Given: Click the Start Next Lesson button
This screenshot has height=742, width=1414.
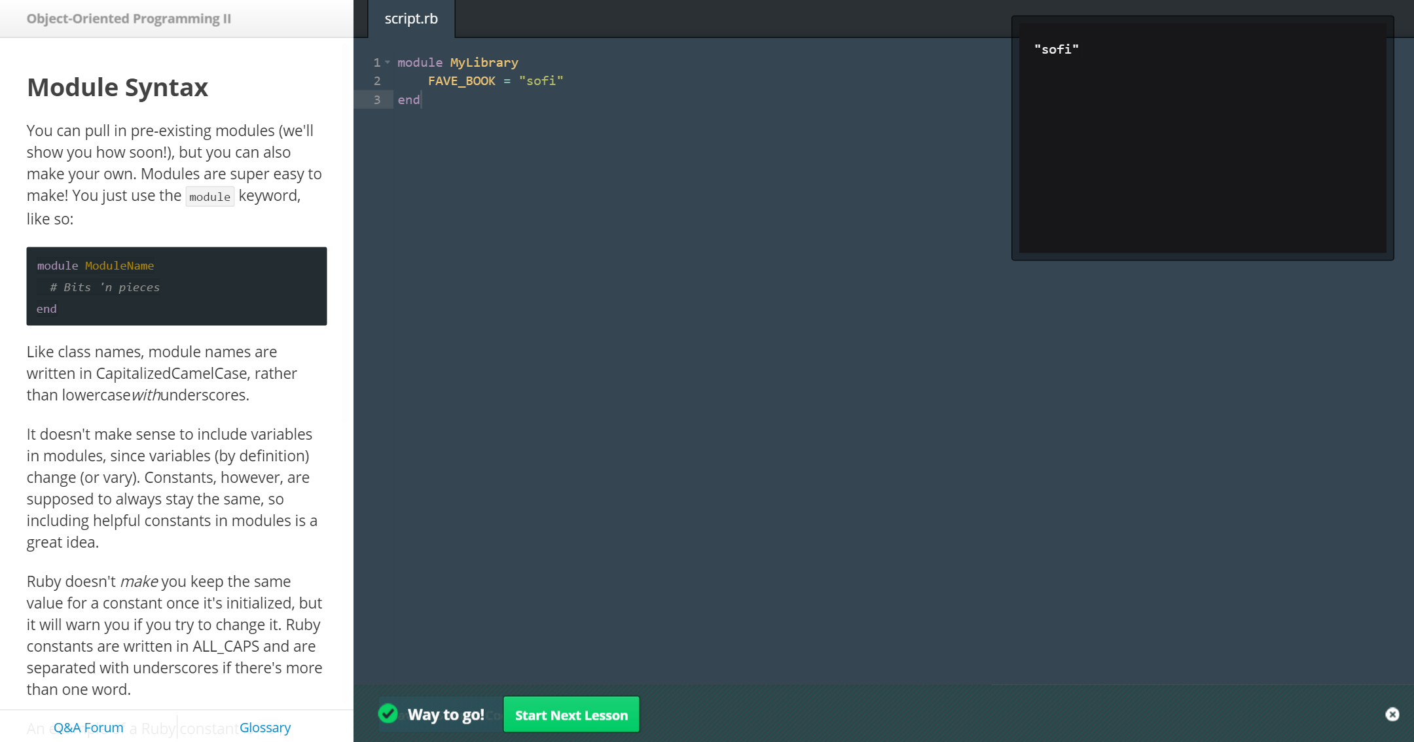Looking at the screenshot, I should tap(571, 715).
